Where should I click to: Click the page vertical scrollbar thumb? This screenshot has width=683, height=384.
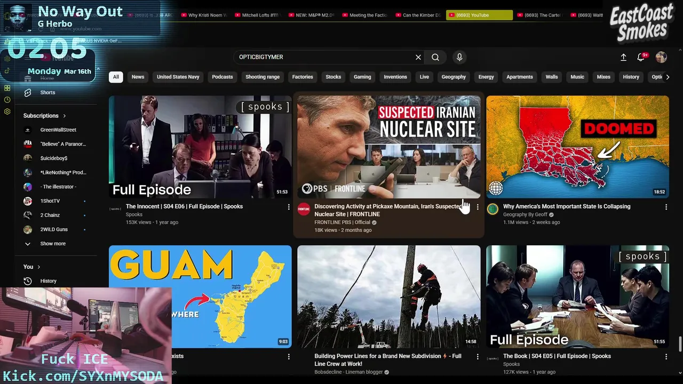coord(680,344)
